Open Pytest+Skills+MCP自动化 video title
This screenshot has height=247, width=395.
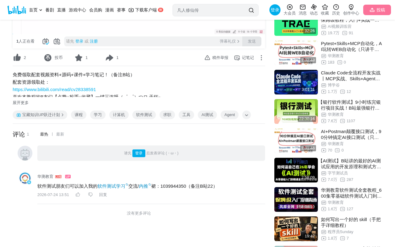[x=351, y=46]
